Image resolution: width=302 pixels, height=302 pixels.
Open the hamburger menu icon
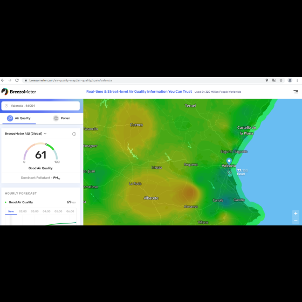click(296, 92)
